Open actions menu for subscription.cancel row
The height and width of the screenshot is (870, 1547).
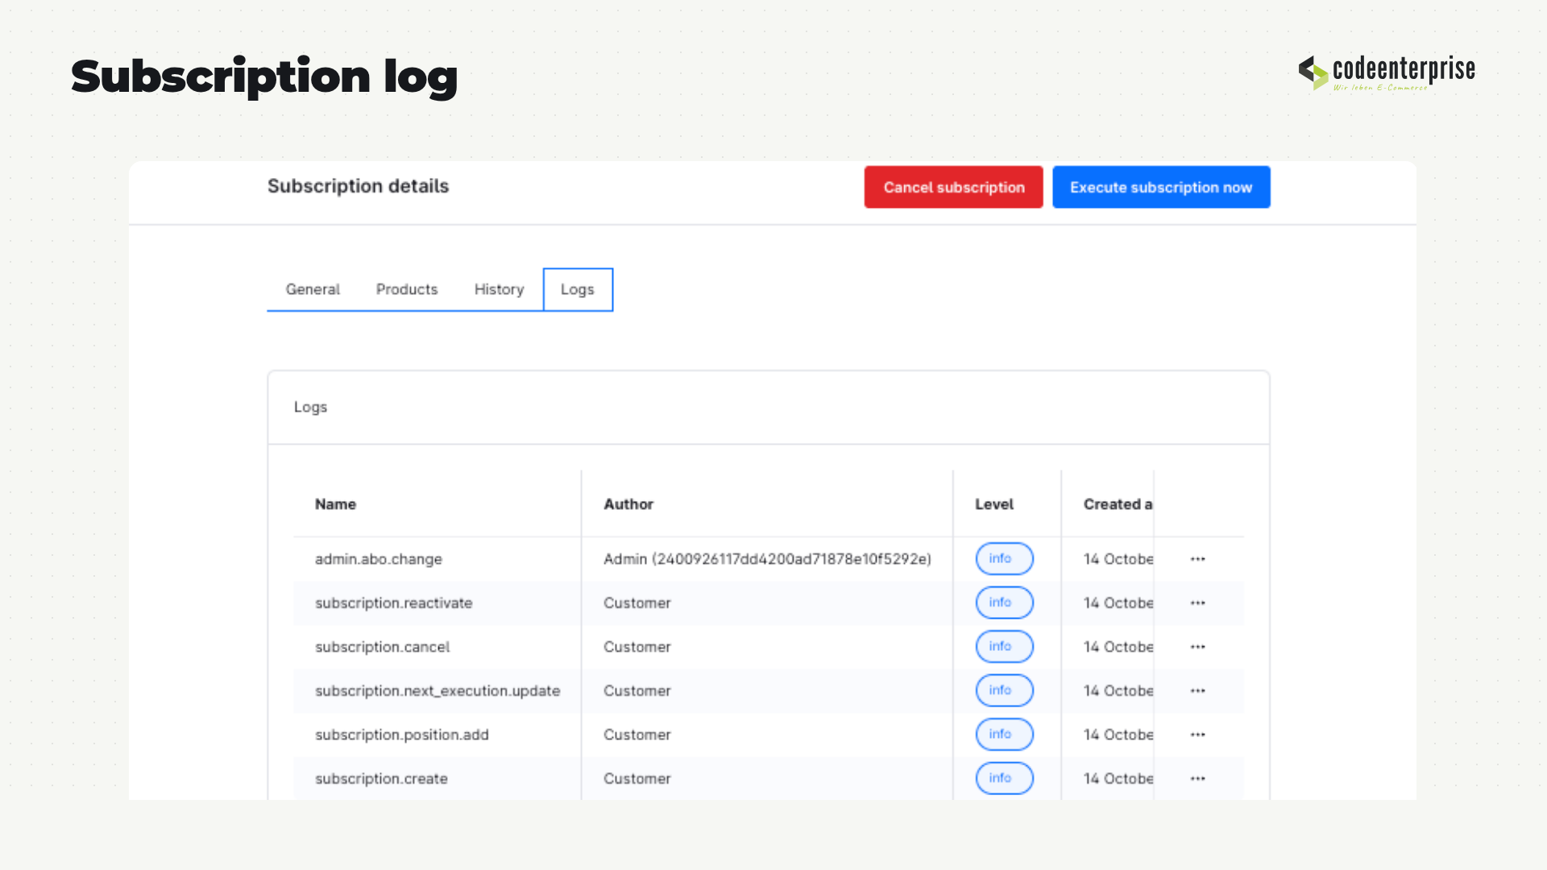tap(1197, 647)
